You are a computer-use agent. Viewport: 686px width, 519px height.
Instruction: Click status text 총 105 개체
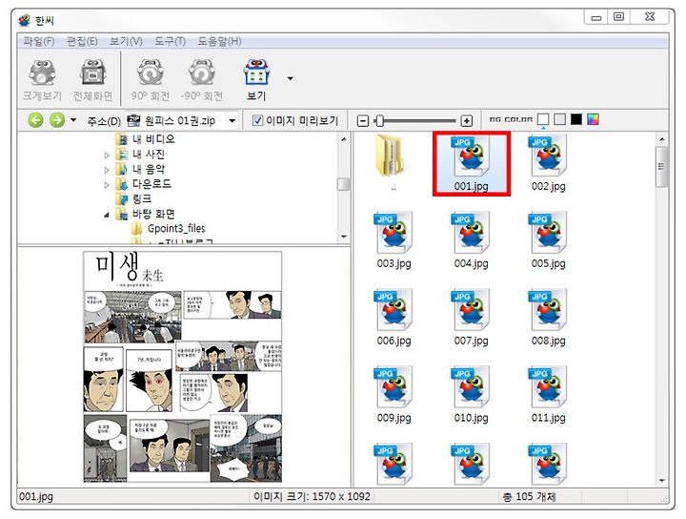coord(530,497)
